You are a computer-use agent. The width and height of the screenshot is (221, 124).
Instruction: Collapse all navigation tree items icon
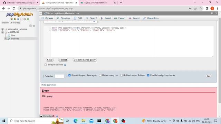(31, 26)
